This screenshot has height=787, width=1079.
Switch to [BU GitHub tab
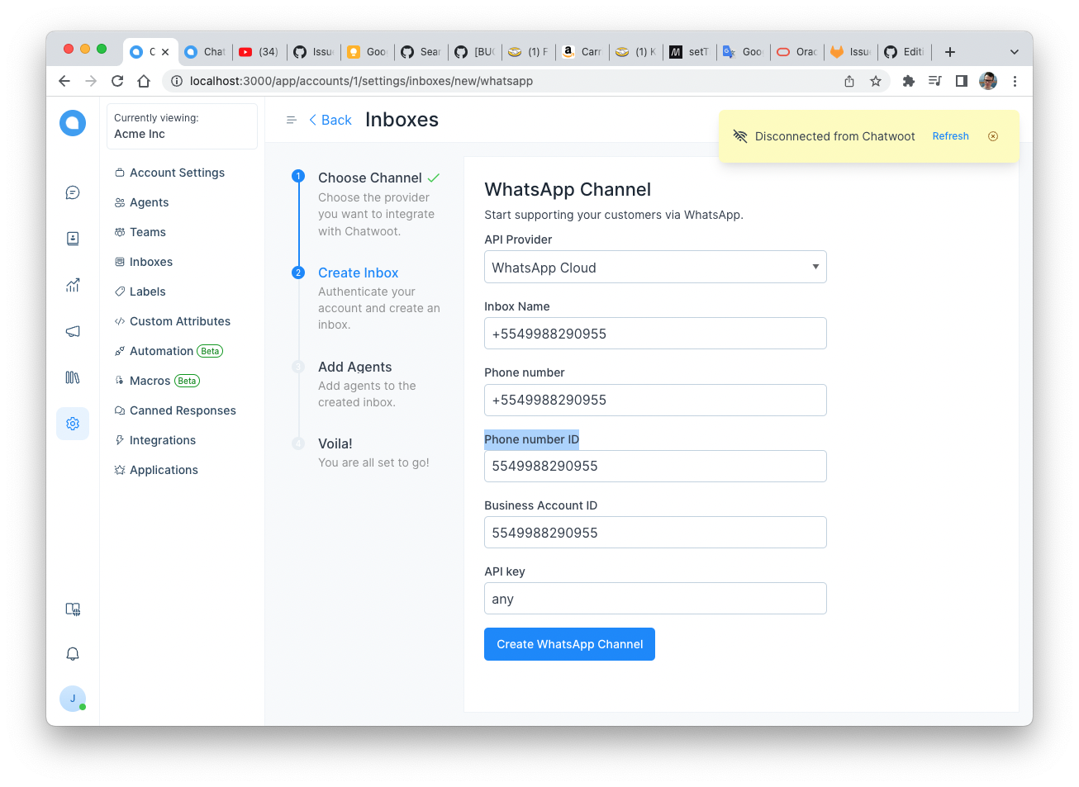coord(474,52)
